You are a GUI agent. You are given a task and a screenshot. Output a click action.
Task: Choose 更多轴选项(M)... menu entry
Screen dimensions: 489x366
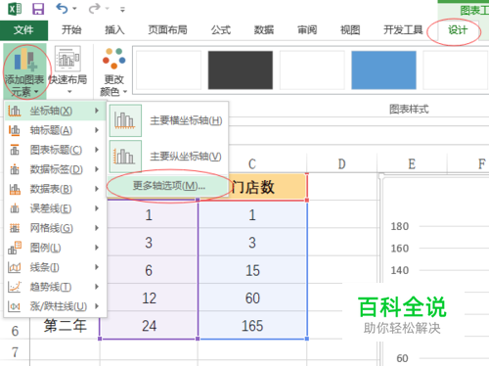click(x=167, y=186)
